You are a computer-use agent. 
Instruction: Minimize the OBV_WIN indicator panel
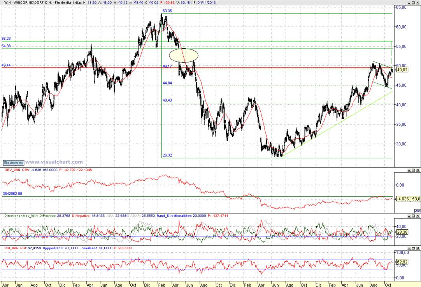pos(409,170)
